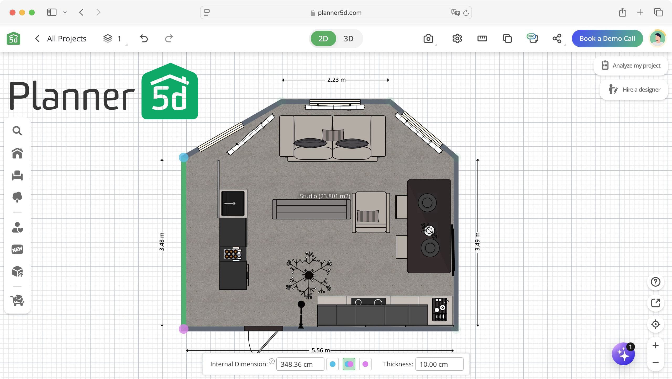
Task: Select the 2D view mode
Action: pyautogui.click(x=323, y=39)
